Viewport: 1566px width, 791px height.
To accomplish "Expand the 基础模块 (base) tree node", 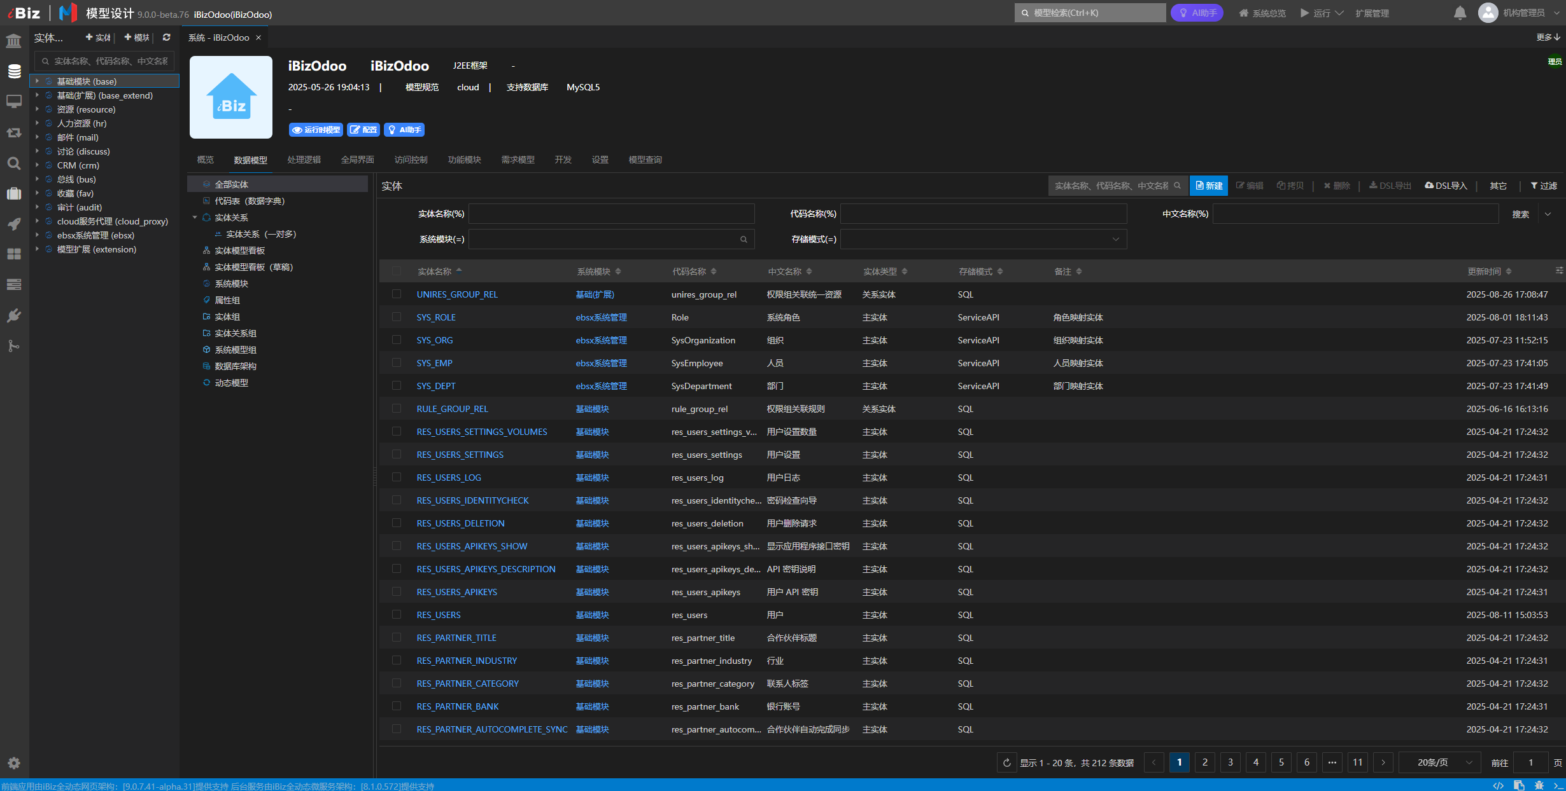I will pos(37,81).
